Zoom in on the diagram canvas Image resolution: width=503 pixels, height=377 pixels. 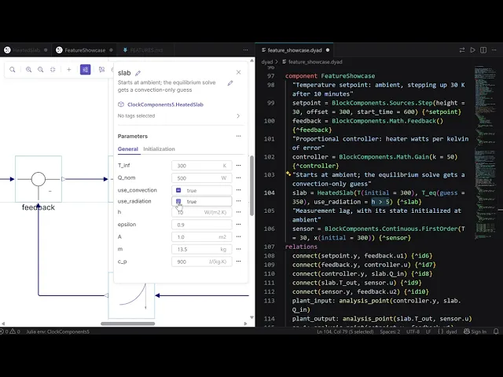pos(28,70)
